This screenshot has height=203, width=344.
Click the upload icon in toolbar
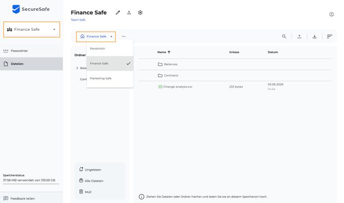click(299, 36)
